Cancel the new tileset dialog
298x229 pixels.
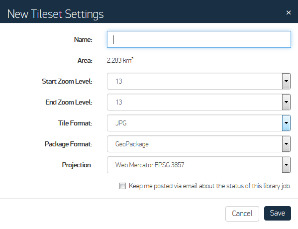tap(242, 214)
